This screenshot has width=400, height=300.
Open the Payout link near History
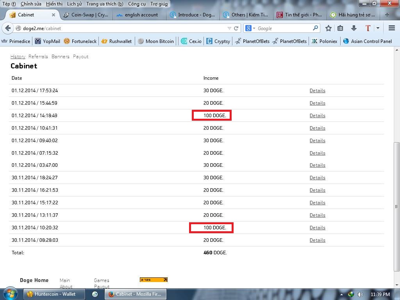tap(80, 57)
